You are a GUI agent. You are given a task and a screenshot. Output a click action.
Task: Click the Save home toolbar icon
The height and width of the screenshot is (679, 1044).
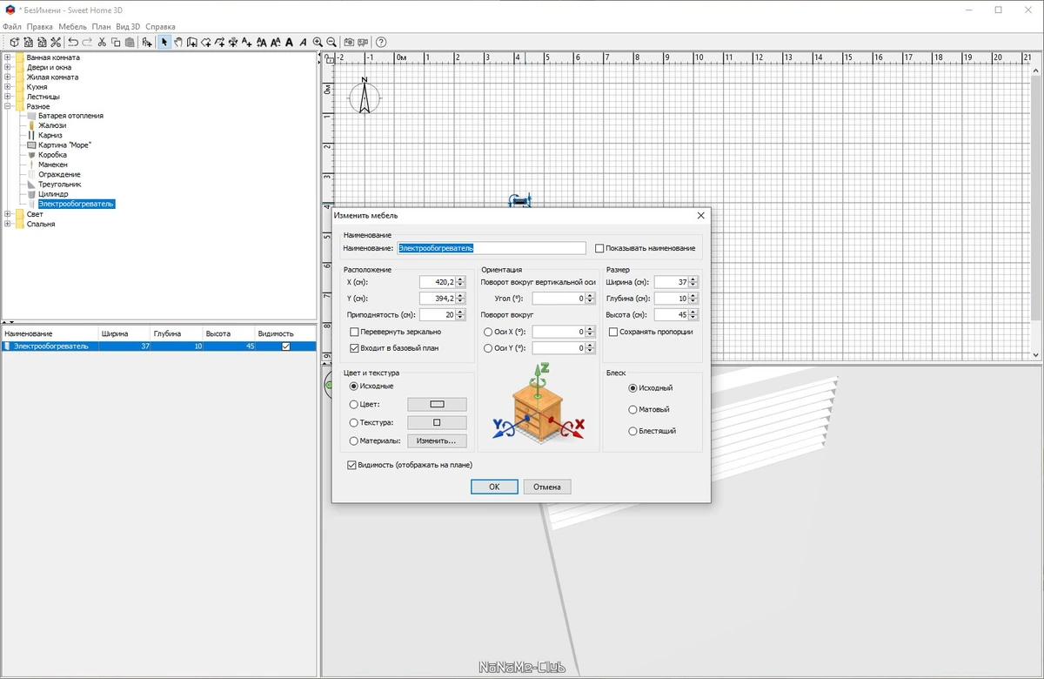coord(42,42)
